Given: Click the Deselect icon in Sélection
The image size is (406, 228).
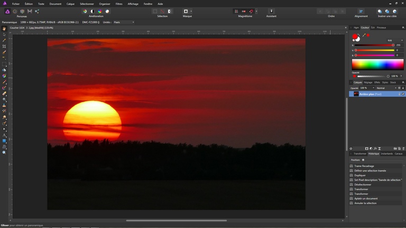Looking at the screenshot, I should [162, 12].
